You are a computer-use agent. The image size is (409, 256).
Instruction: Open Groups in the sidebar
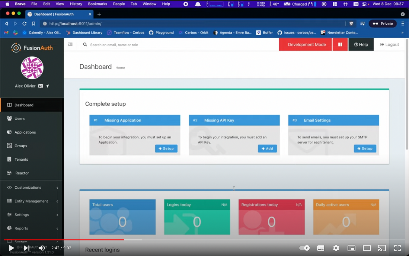32,146
